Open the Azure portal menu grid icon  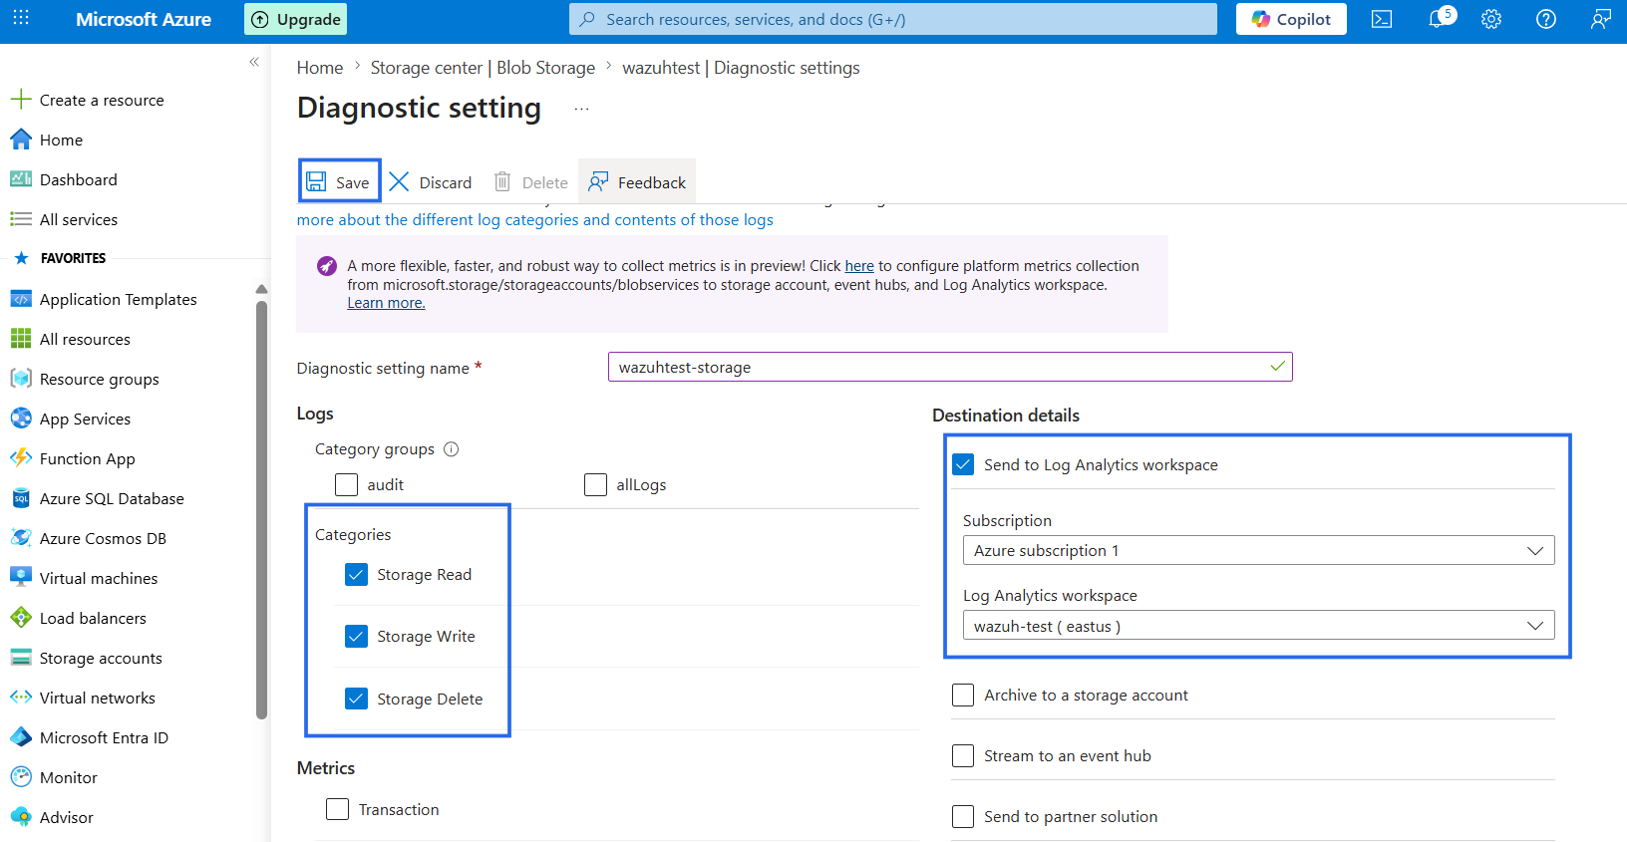point(21,18)
